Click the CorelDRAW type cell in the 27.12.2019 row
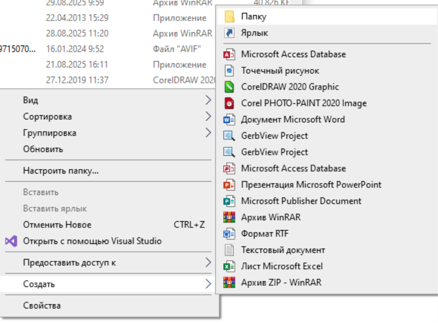438x323 pixels. [x=184, y=80]
